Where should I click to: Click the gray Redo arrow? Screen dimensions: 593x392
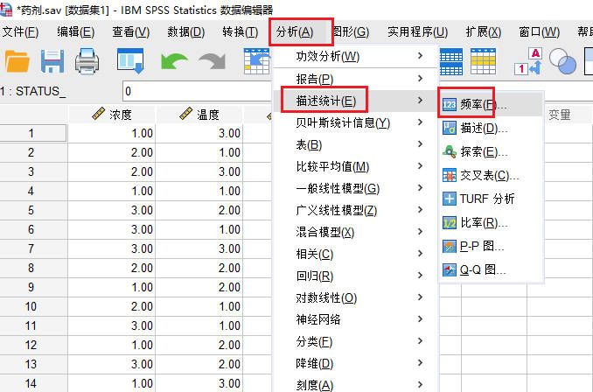point(212,61)
